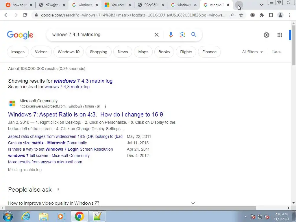
Task: Filter results by News
Action: [x=123, y=52]
